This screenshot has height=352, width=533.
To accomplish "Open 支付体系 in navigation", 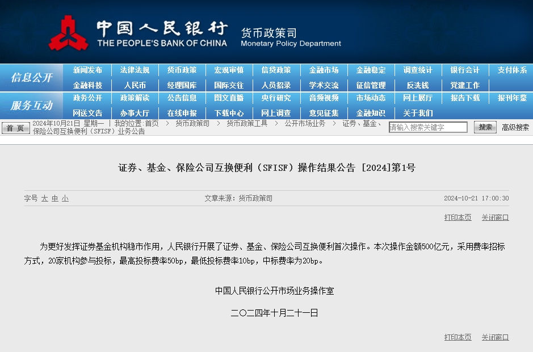I will click(512, 70).
